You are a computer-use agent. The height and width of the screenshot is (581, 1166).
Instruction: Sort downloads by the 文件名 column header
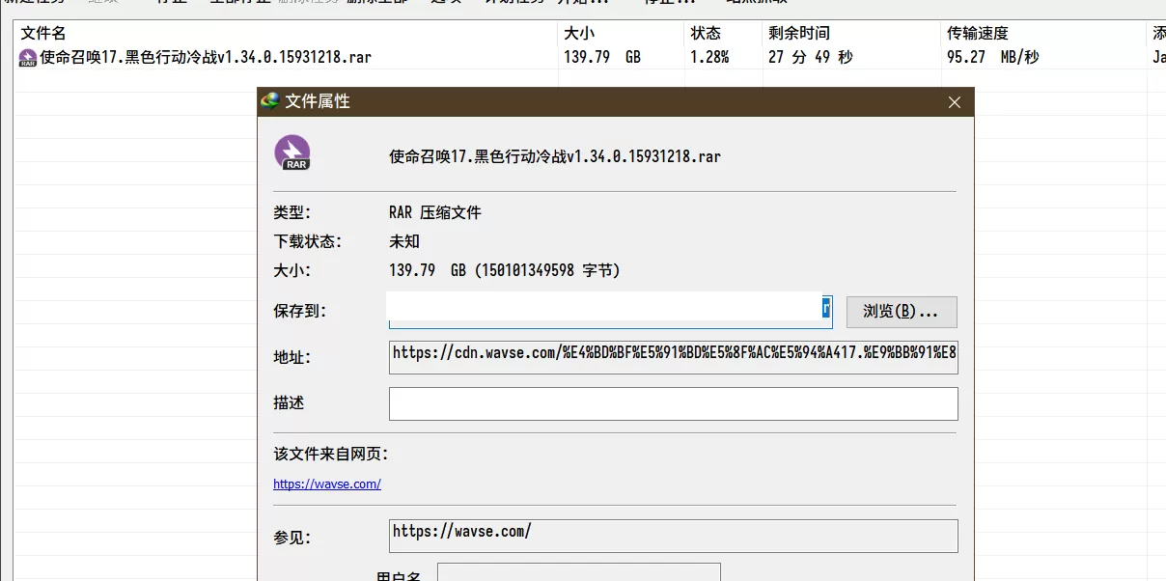coord(43,32)
